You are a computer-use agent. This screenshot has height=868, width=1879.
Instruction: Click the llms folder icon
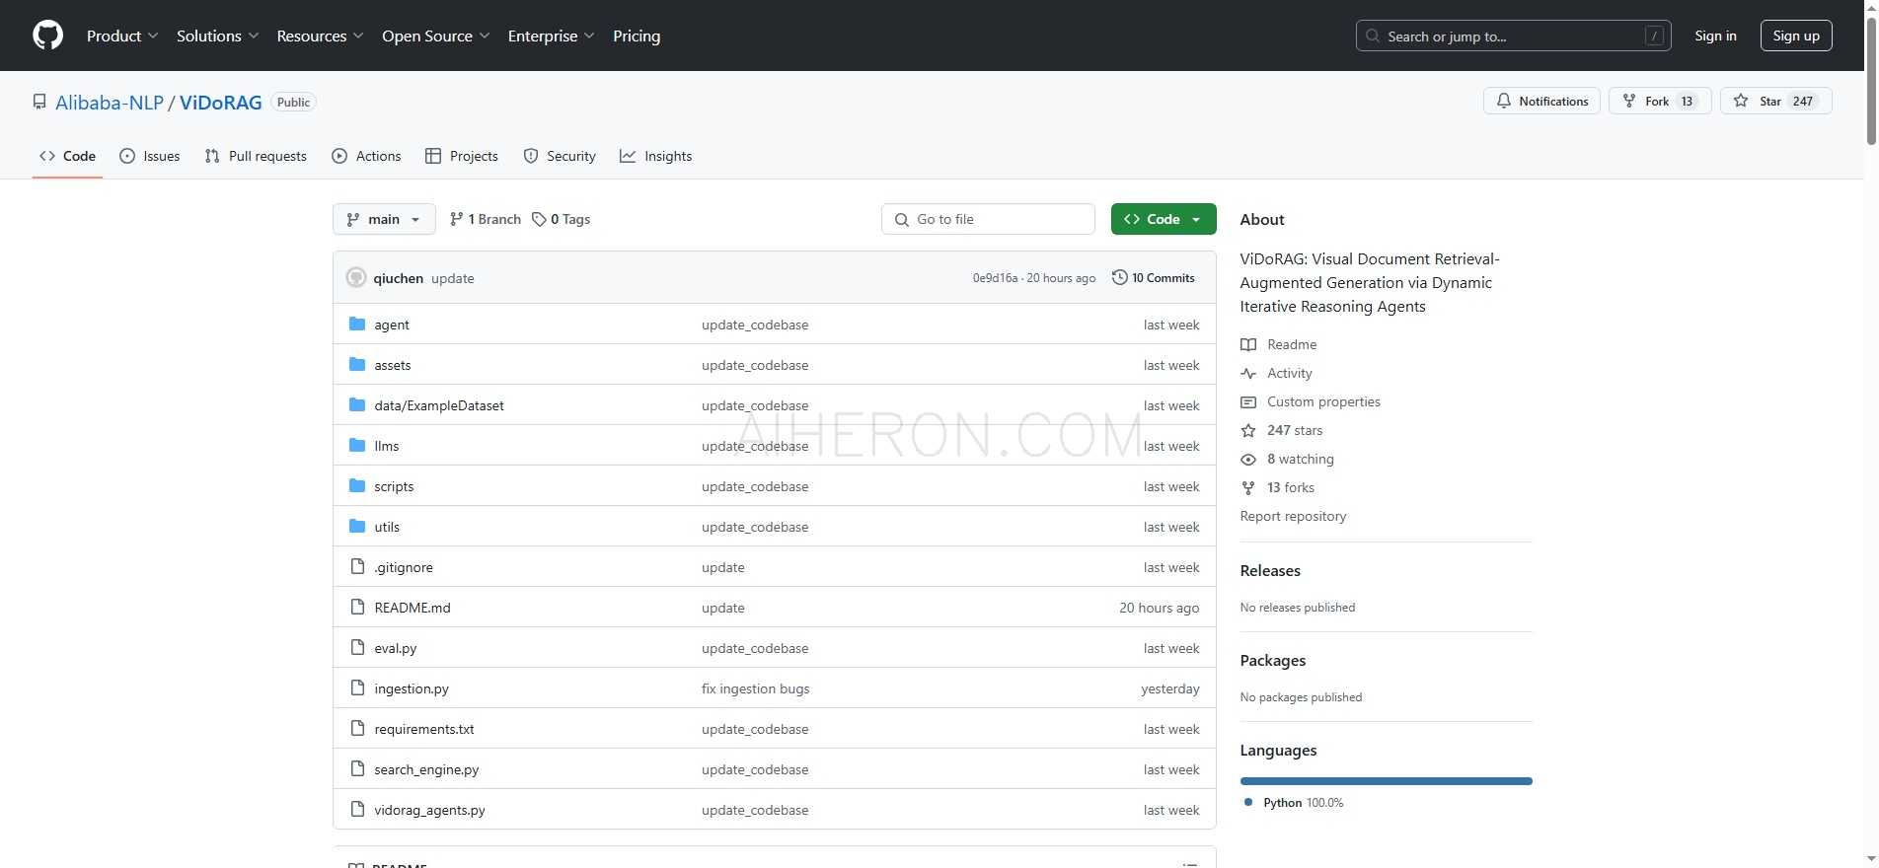coord(357,446)
